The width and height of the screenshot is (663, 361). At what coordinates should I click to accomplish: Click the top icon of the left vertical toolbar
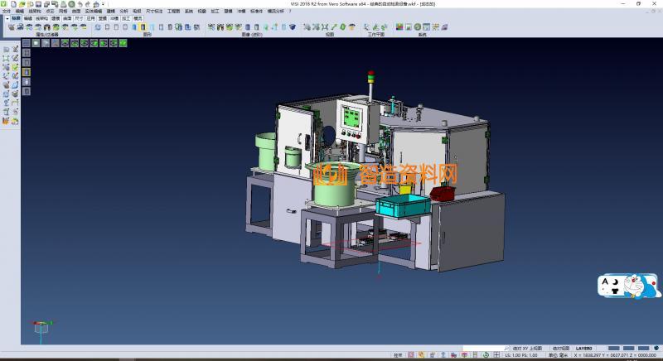point(7,50)
